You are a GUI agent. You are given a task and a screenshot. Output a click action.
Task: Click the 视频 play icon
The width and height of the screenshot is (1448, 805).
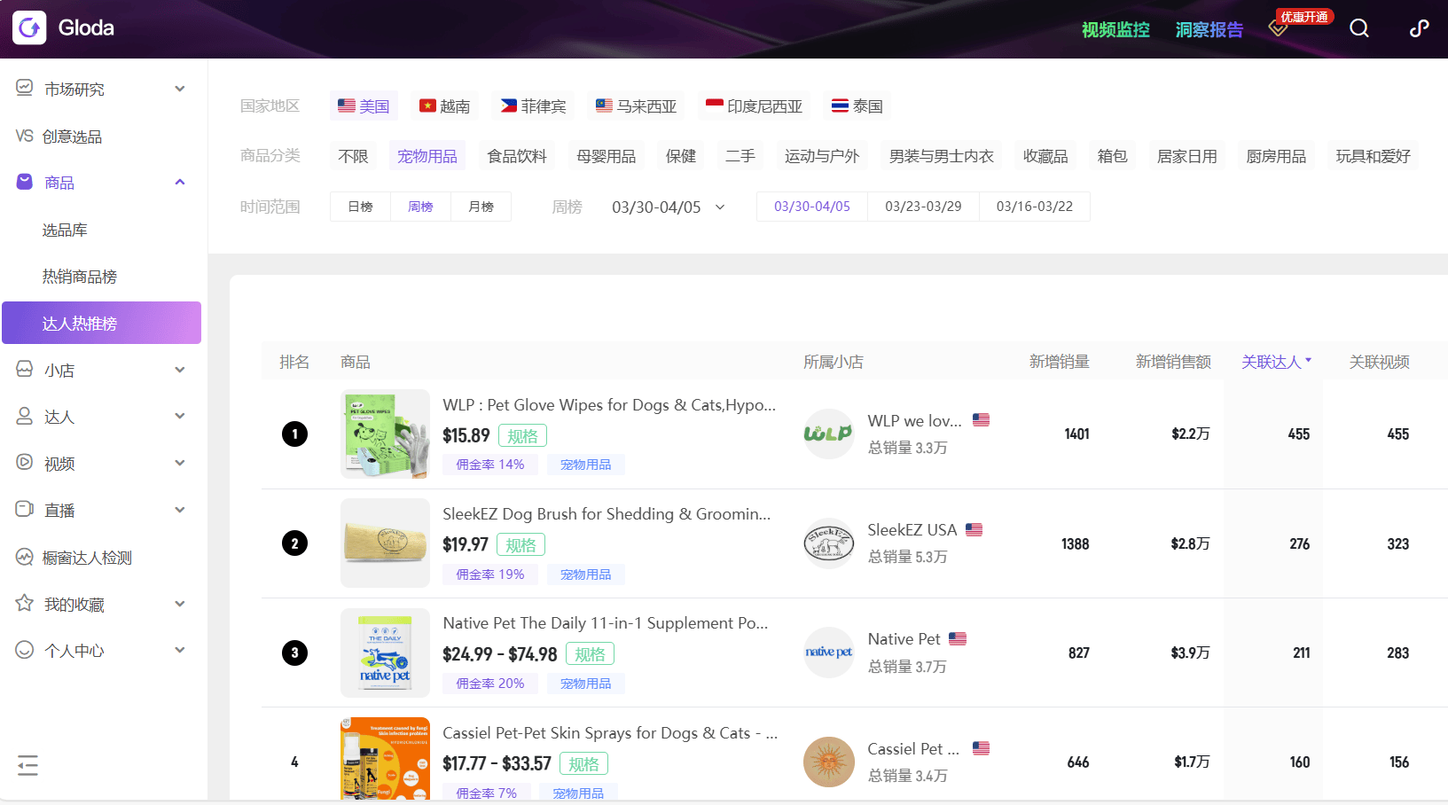tap(25, 463)
